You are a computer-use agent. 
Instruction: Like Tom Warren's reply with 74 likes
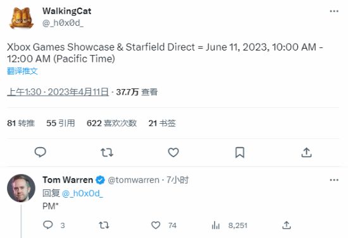pos(156,225)
